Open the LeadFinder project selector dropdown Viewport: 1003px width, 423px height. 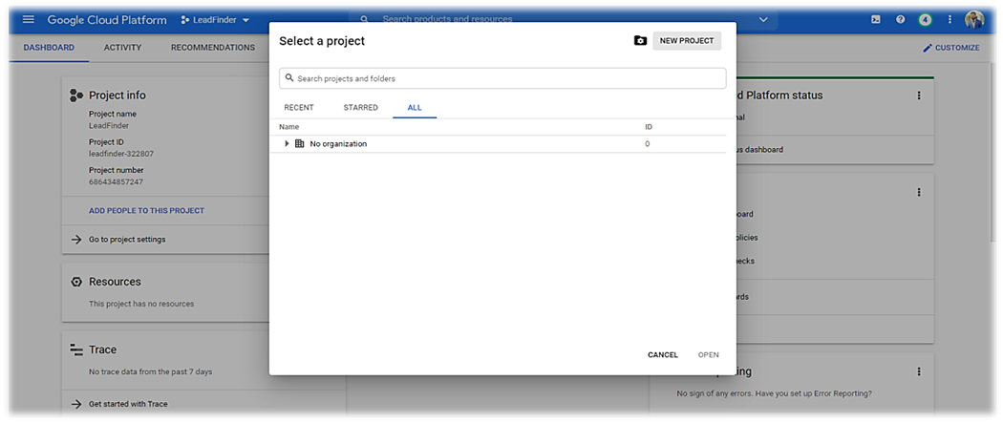pyautogui.click(x=215, y=20)
